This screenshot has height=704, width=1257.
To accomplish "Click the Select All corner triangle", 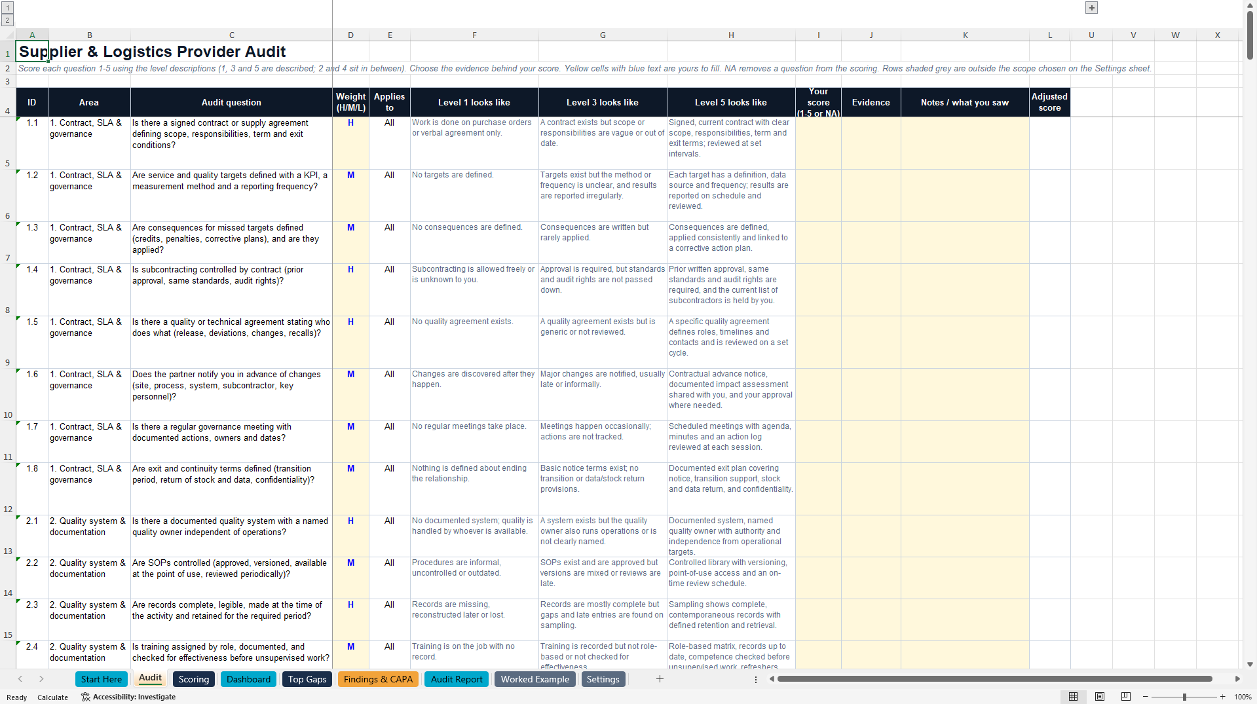I will [8, 35].
